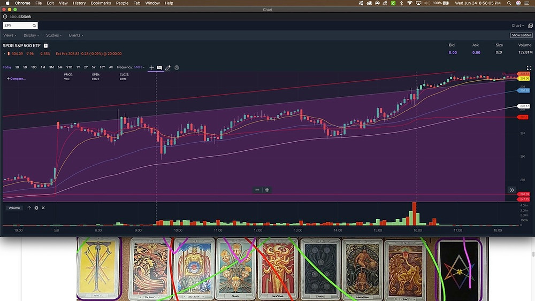Screen dimensions: 535x301
Task: Open the Views dropdown
Action: point(10,35)
